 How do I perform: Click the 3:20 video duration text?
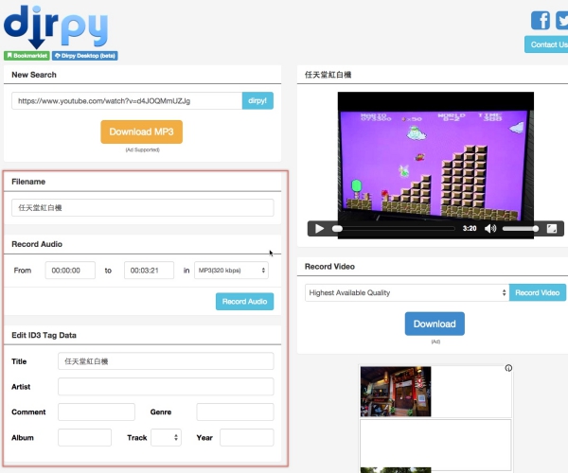(470, 228)
